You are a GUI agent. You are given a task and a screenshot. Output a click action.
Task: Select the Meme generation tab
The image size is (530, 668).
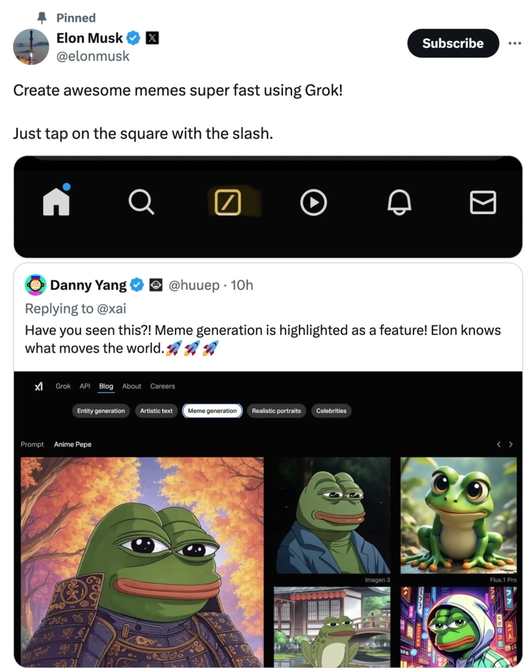point(212,411)
